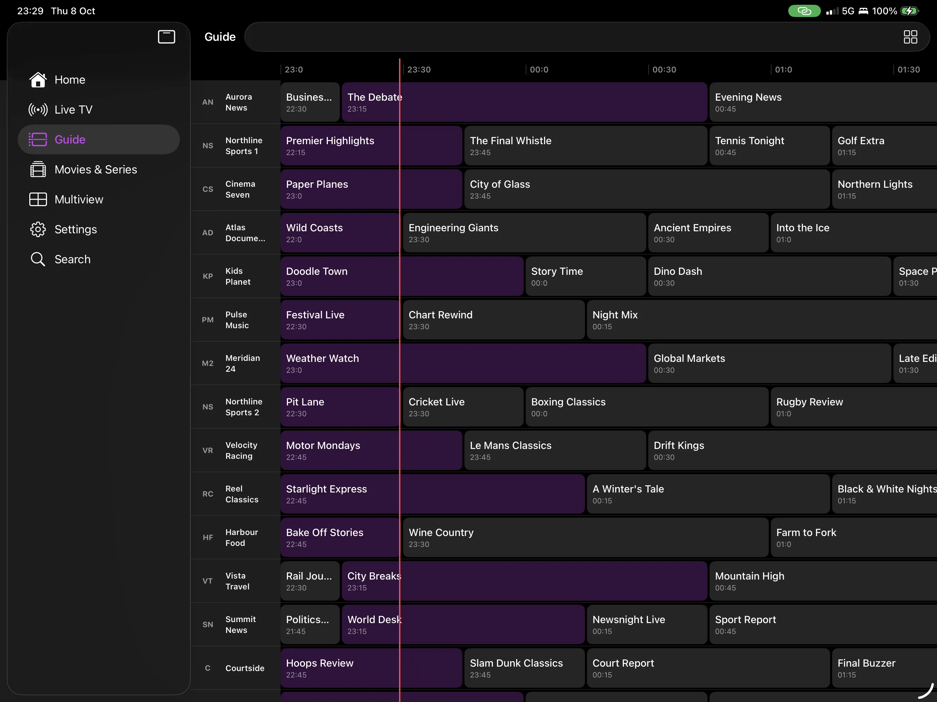
Task: Open Home from the sidebar
Action: point(99,80)
